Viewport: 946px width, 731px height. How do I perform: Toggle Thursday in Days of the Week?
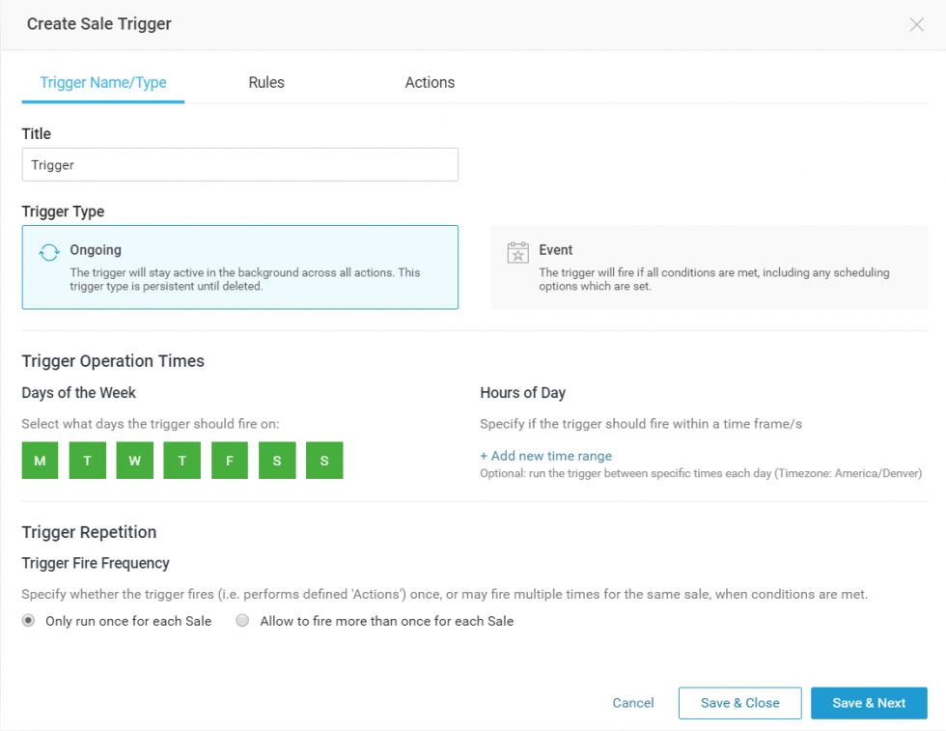pyautogui.click(x=181, y=461)
